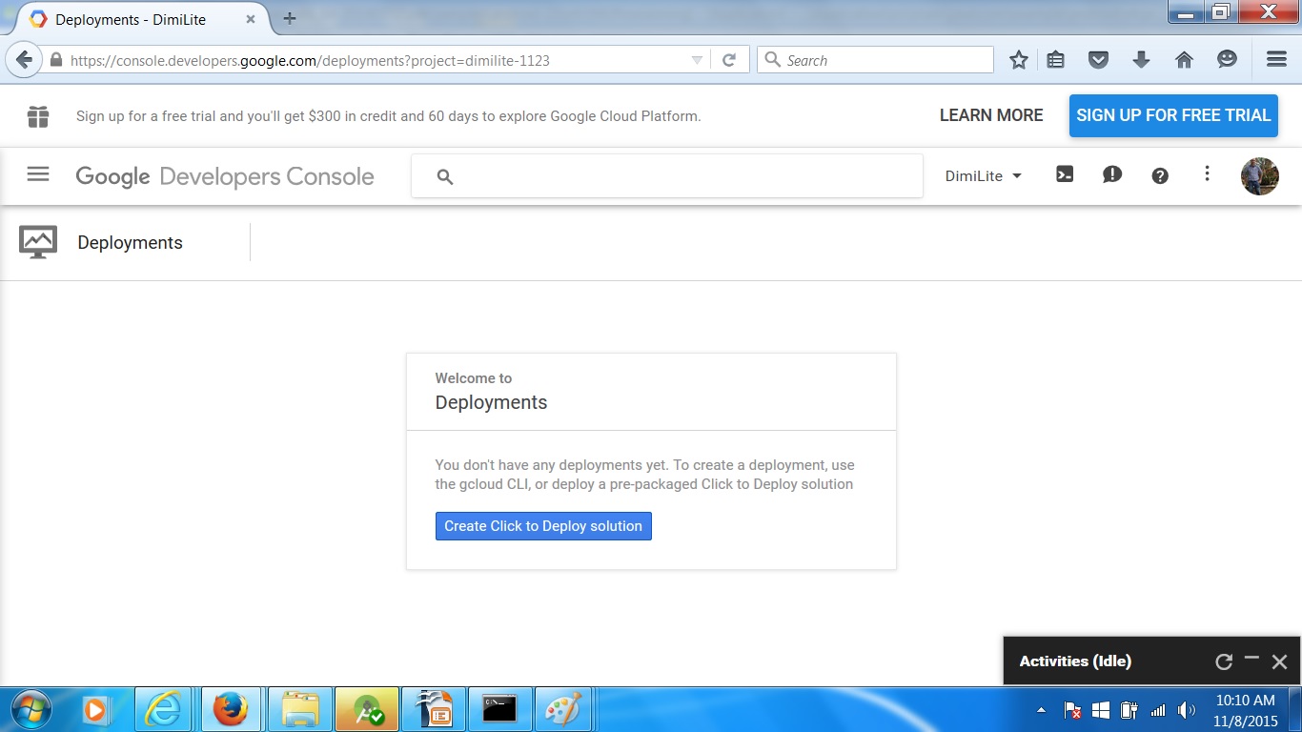Click Create Click to Deploy solution button
This screenshot has height=732, width=1302.
pos(543,526)
